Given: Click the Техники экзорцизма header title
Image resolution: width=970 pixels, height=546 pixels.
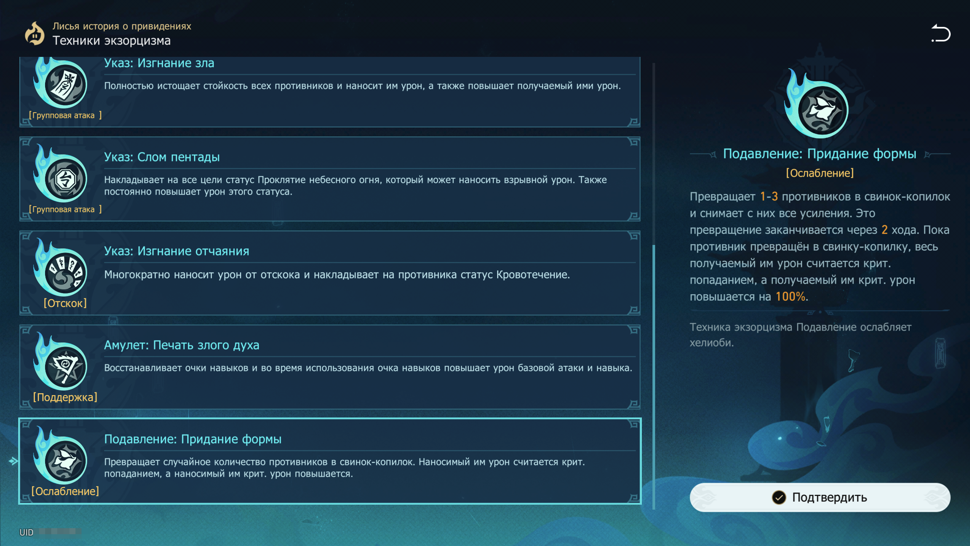Looking at the screenshot, I should 111,41.
